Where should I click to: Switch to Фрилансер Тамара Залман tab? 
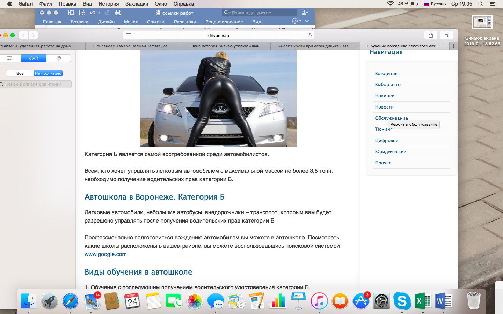click(x=132, y=46)
